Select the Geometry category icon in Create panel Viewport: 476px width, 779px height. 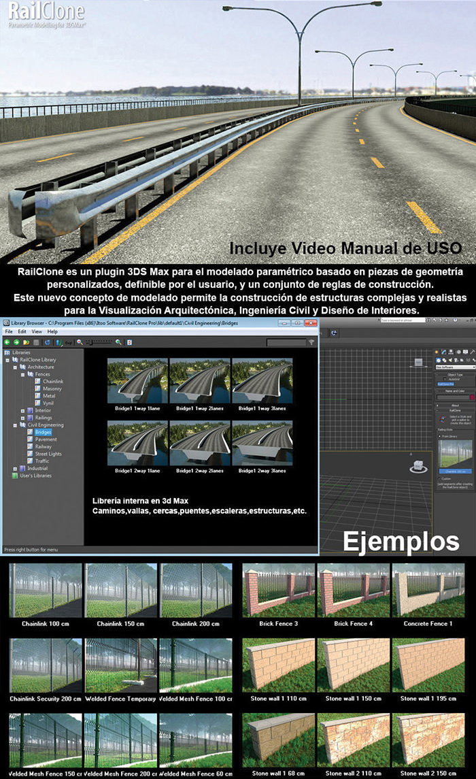coord(439,360)
